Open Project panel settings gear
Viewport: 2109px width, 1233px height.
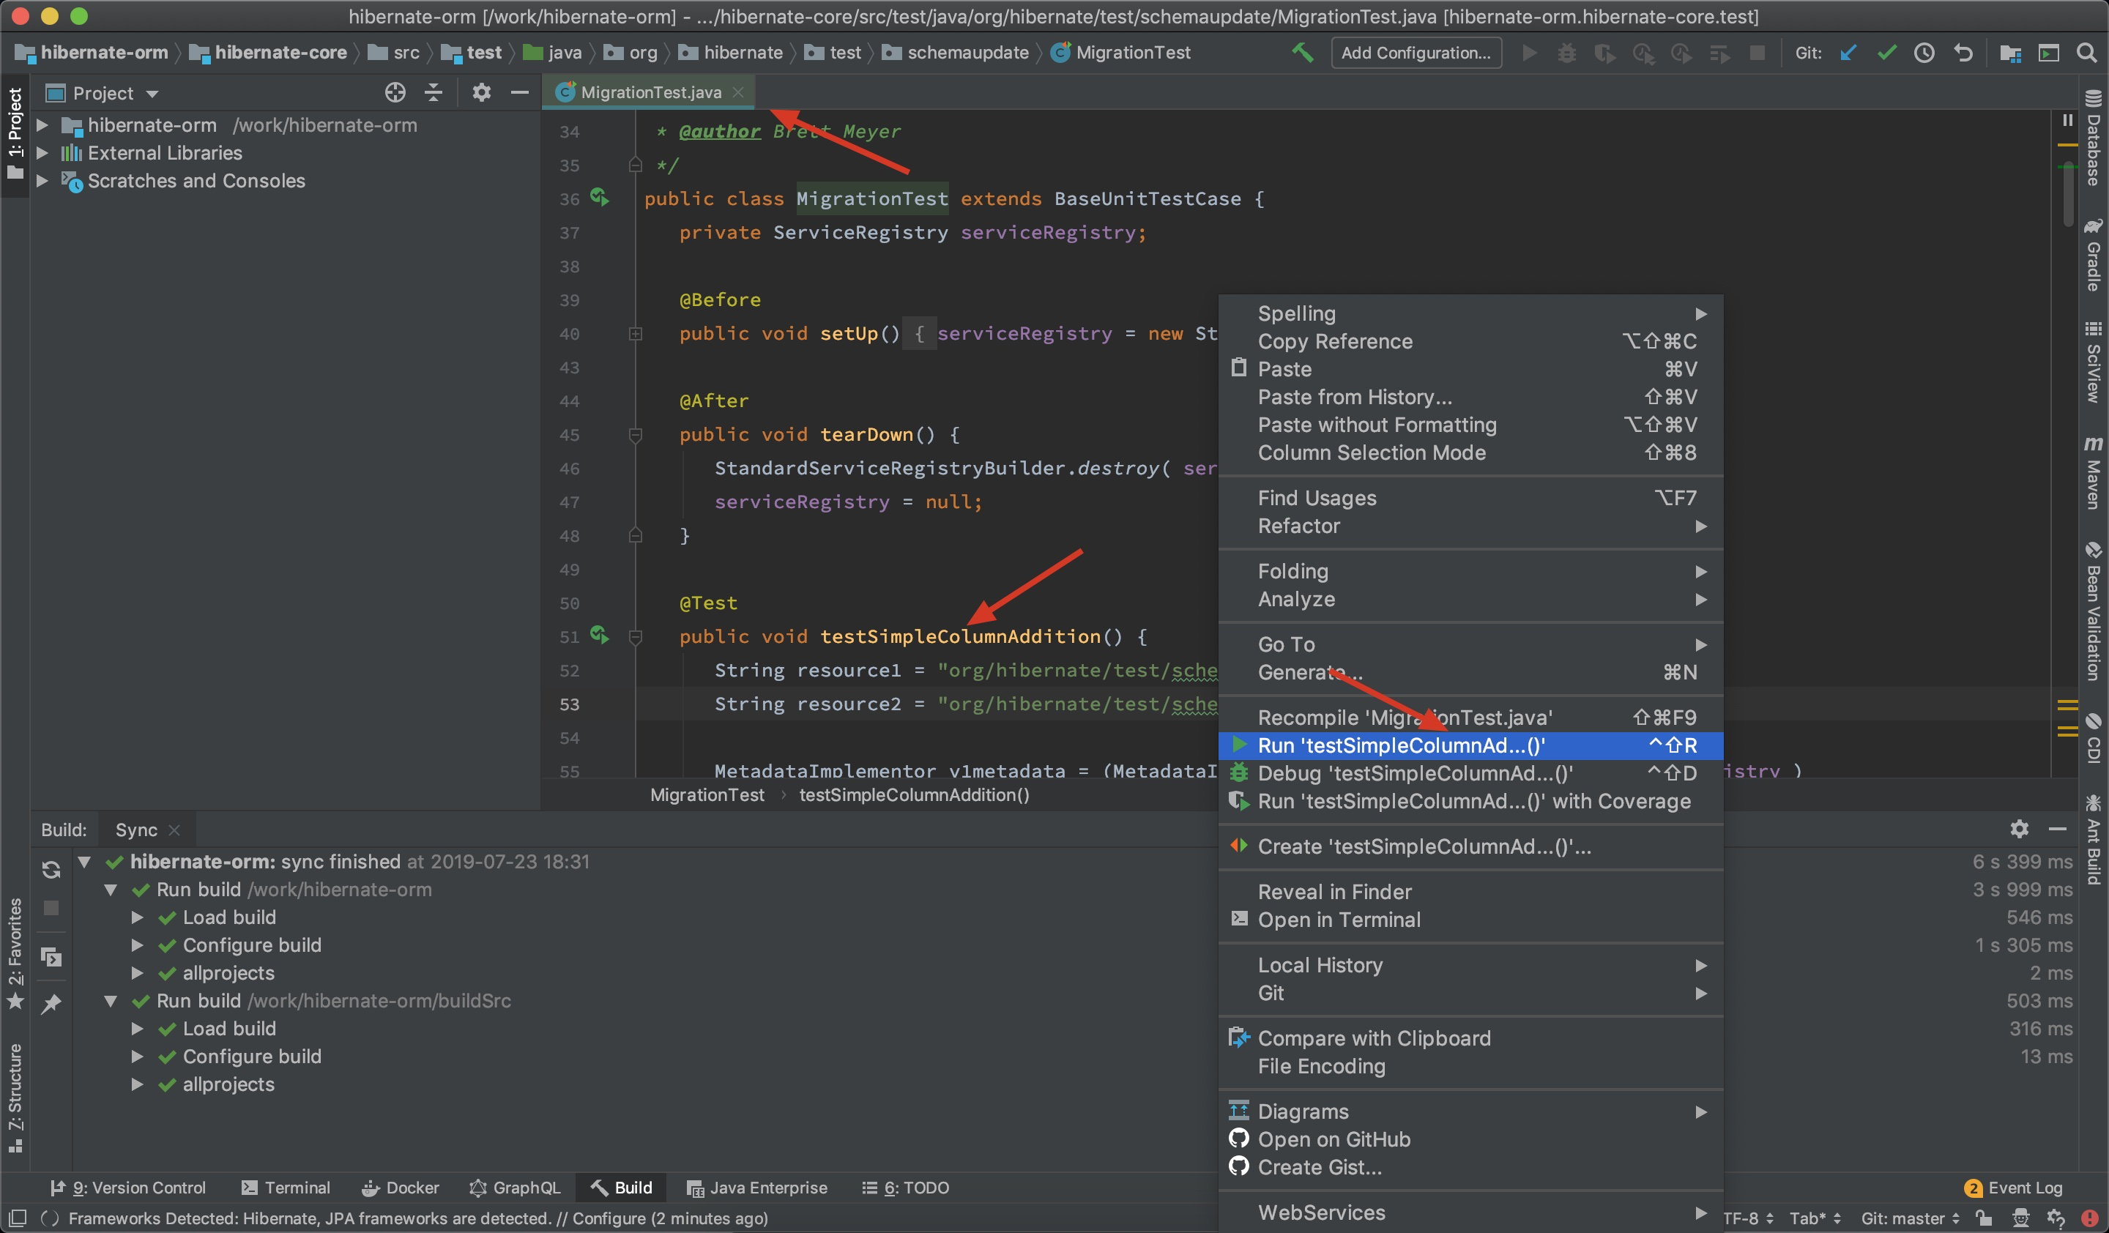[481, 93]
